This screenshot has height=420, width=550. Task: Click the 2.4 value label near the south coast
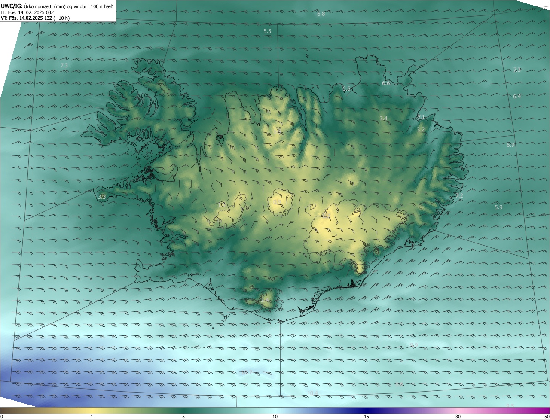(x=265, y=300)
